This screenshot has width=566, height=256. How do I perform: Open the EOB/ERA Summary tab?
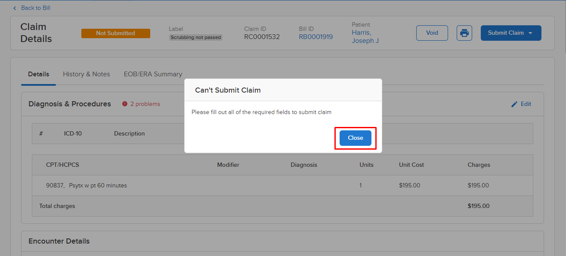coord(153,74)
